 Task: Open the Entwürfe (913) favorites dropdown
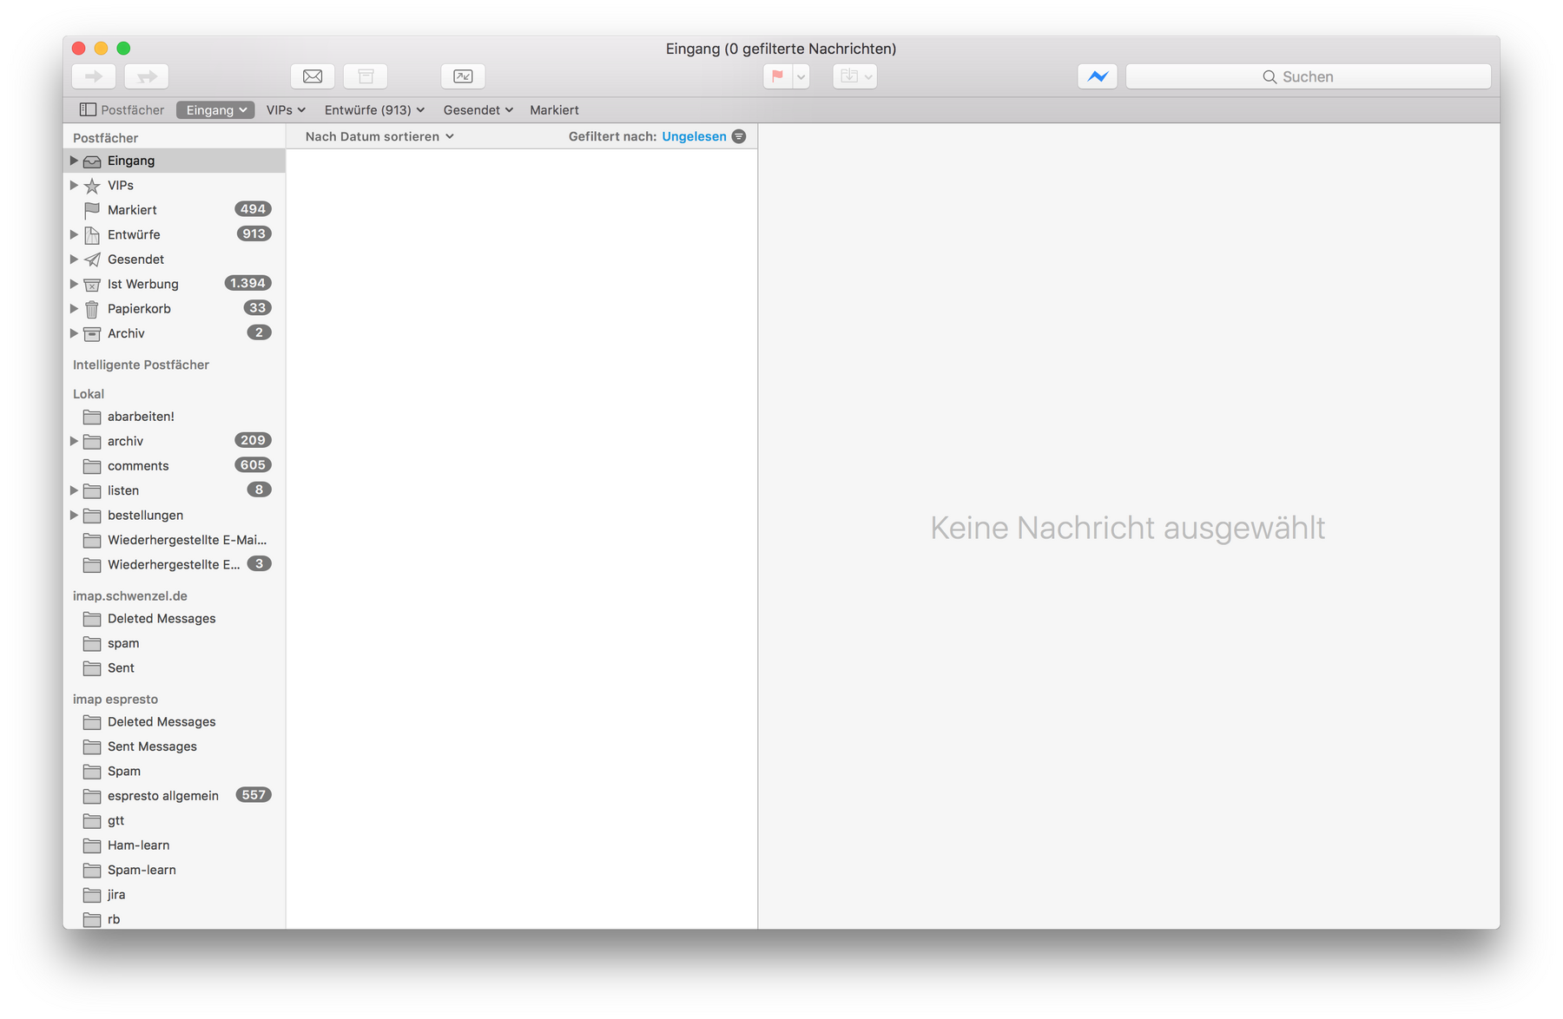pyautogui.click(x=374, y=109)
